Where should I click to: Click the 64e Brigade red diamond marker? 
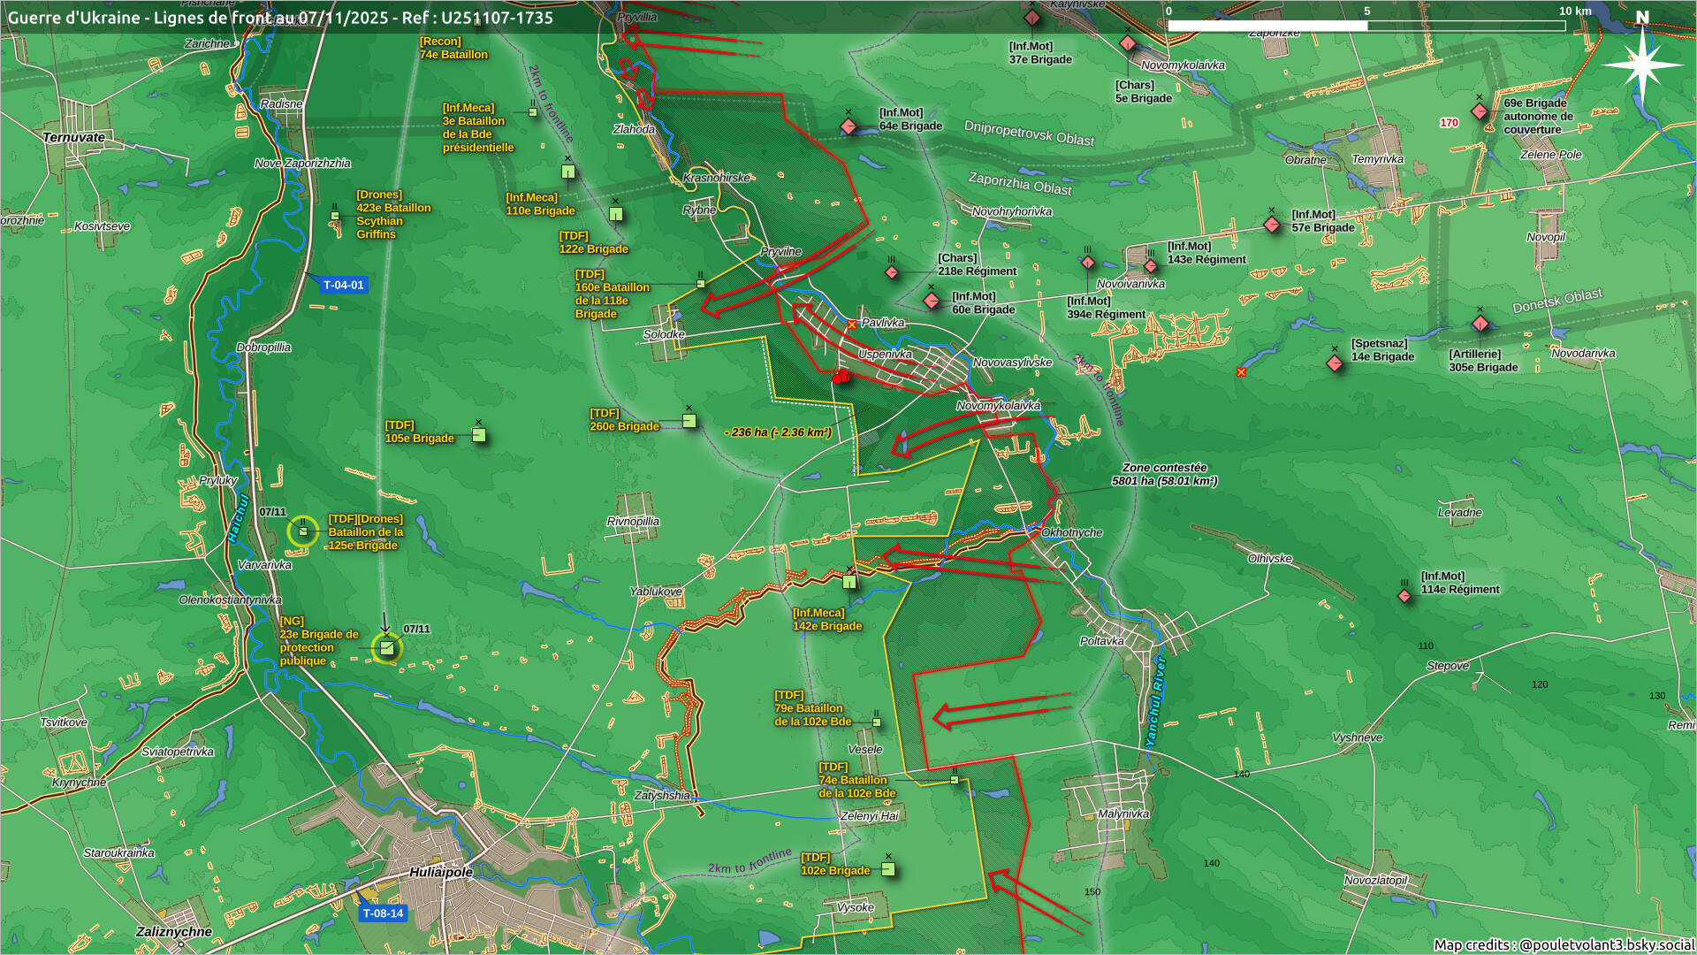pos(848,126)
